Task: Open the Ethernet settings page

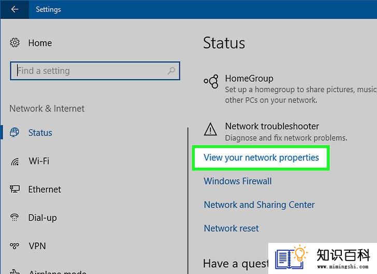Action: pos(45,190)
